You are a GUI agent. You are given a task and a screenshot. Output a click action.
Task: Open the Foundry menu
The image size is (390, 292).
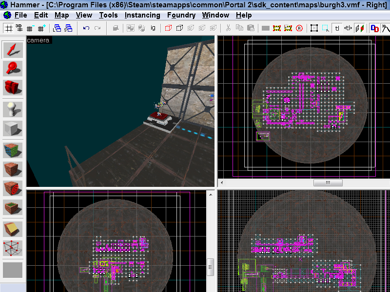pos(181,15)
